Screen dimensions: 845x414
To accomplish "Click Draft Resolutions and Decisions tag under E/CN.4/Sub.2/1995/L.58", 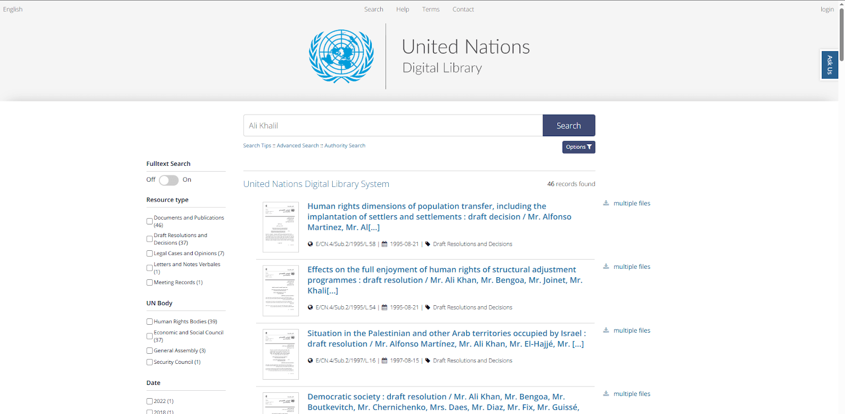I will tap(473, 244).
